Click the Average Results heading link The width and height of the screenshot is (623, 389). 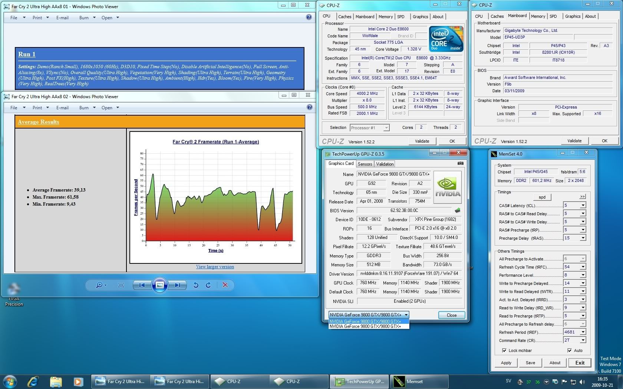[x=39, y=122]
